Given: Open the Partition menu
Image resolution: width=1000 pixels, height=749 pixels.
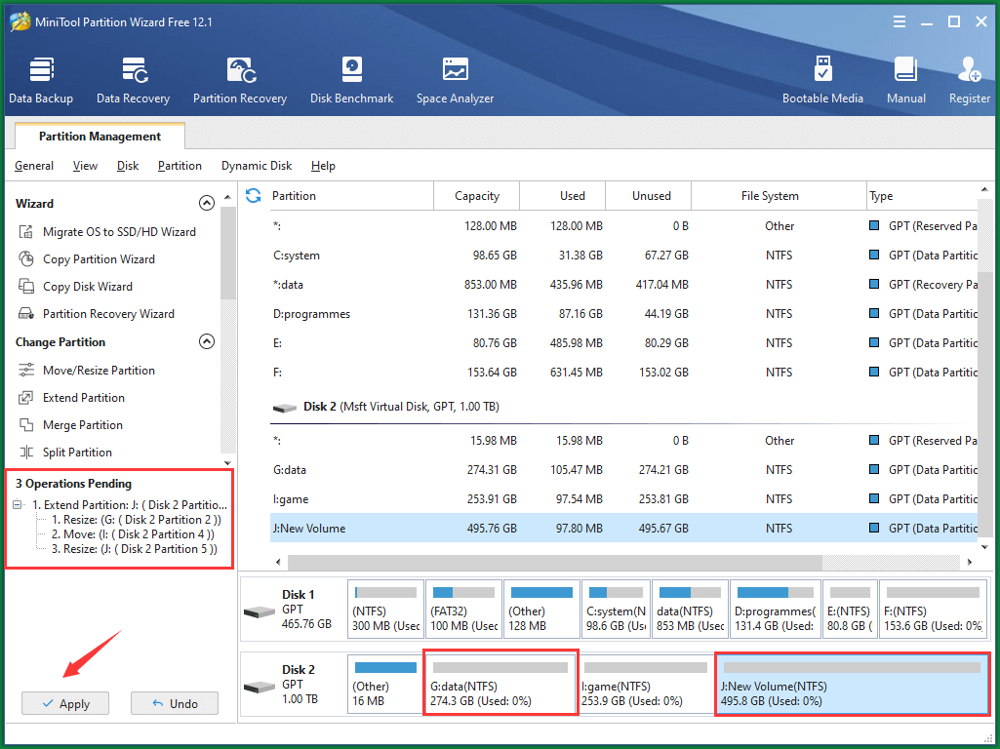Looking at the screenshot, I should [180, 165].
